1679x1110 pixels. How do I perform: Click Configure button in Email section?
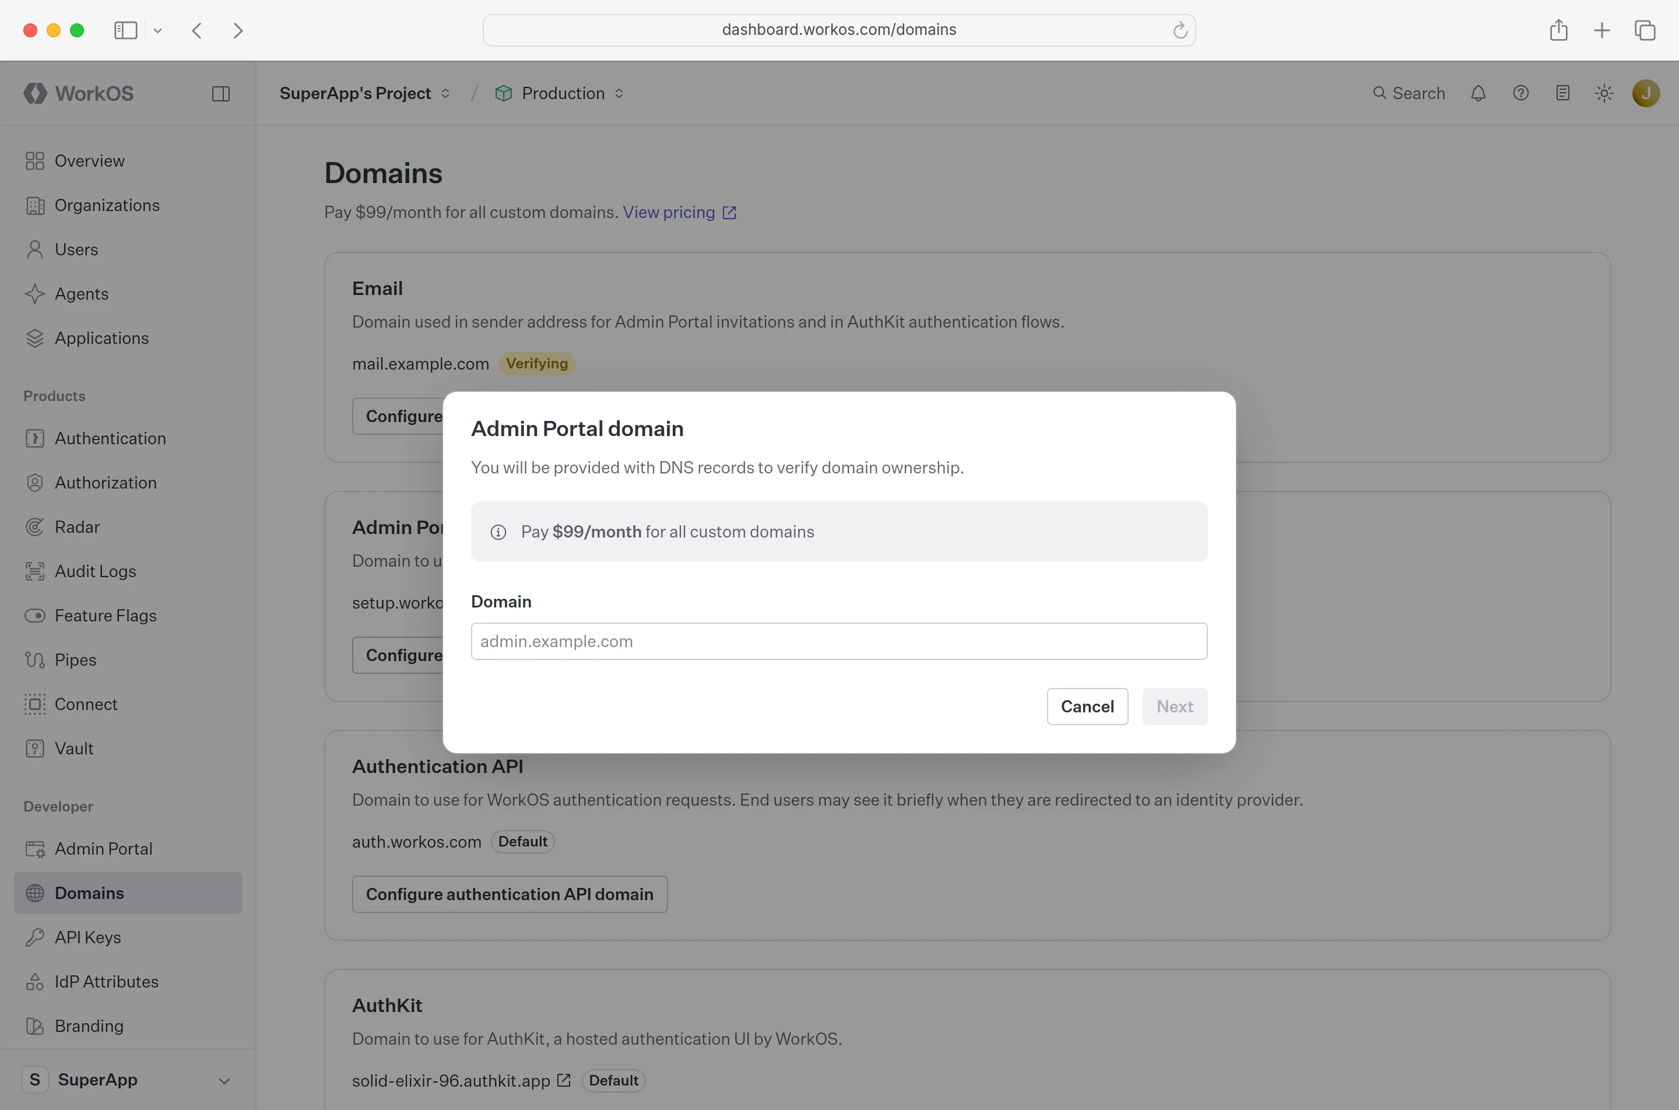[398, 416]
